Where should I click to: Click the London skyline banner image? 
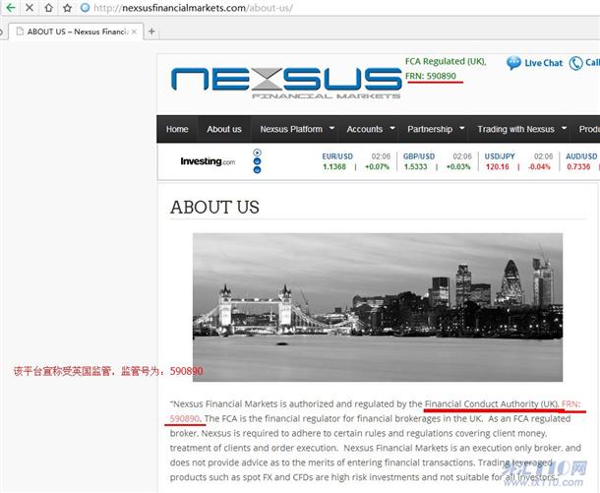pyautogui.click(x=378, y=307)
